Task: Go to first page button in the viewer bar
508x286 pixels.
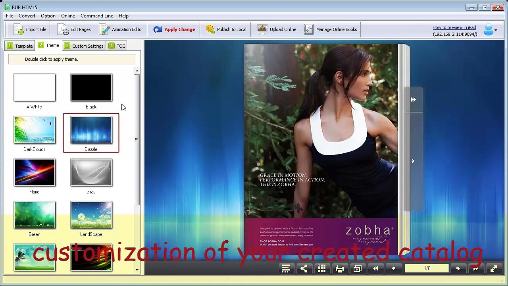Action: 375,269
